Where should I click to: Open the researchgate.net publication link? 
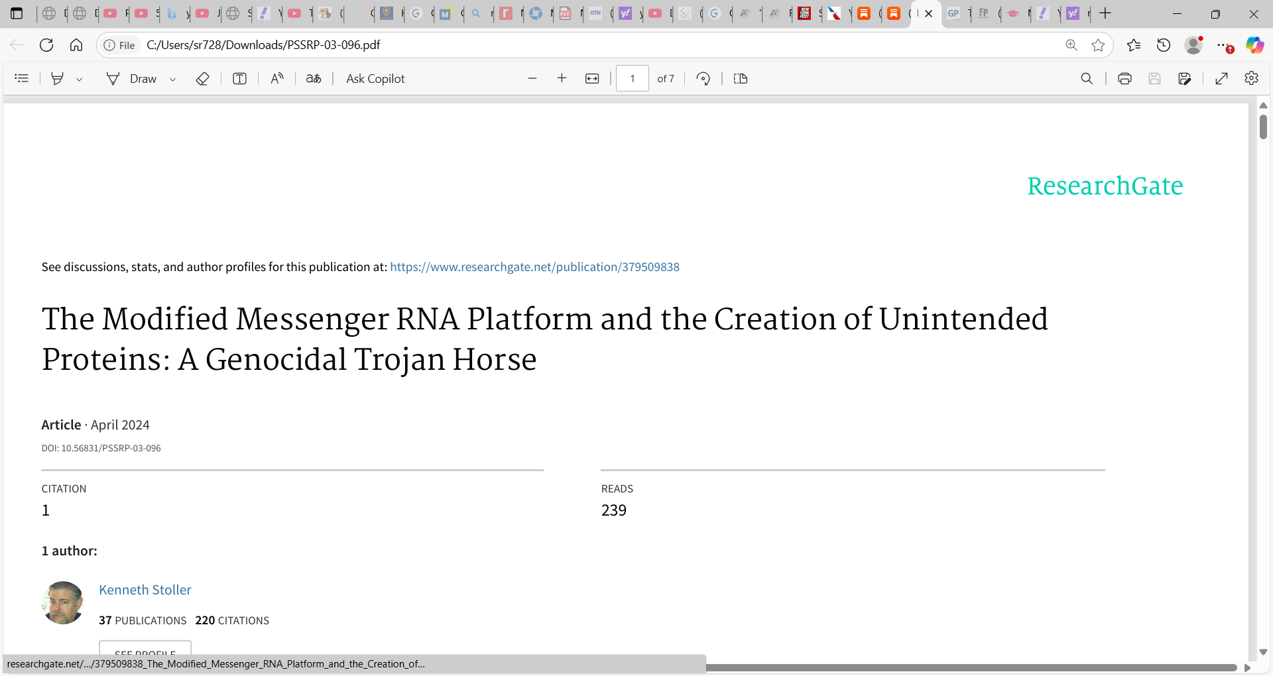[534, 266]
